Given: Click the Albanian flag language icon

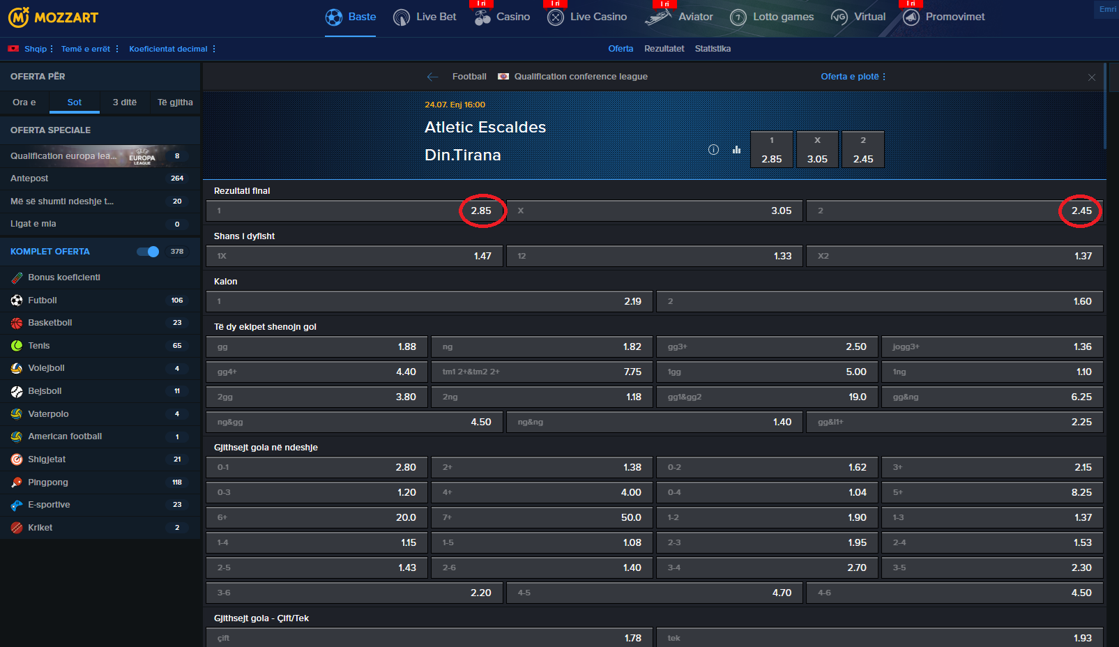Looking at the screenshot, I should pyautogui.click(x=13, y=49).
